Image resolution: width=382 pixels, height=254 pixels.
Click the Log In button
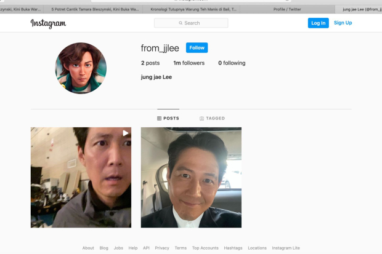point(318,23)
